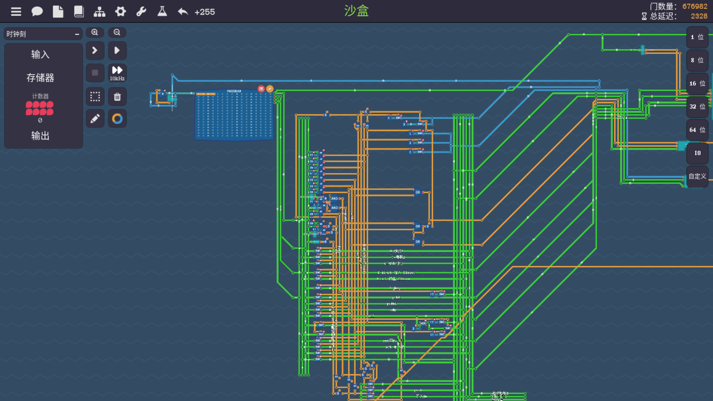Open the hamburger main menu

coord(16,12)
